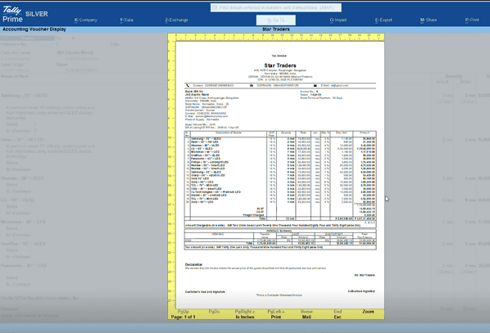Click 'OnePlus – 55" – QLED' item in background voucher
This screenshot has width=490, height=333.
point(23,244)
